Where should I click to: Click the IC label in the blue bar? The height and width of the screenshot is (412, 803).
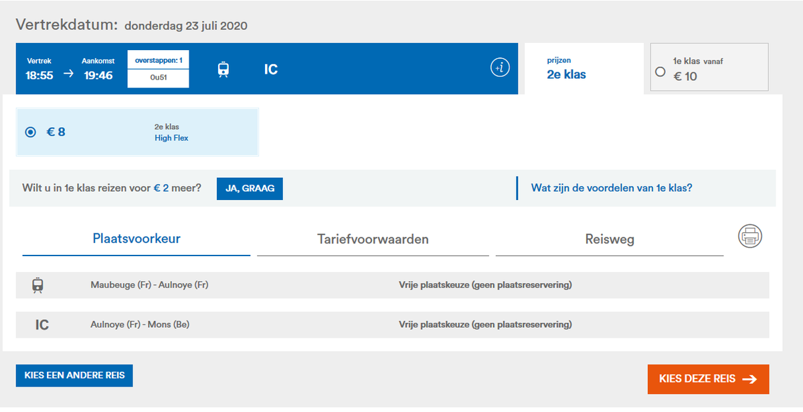(x=270, y=69)
